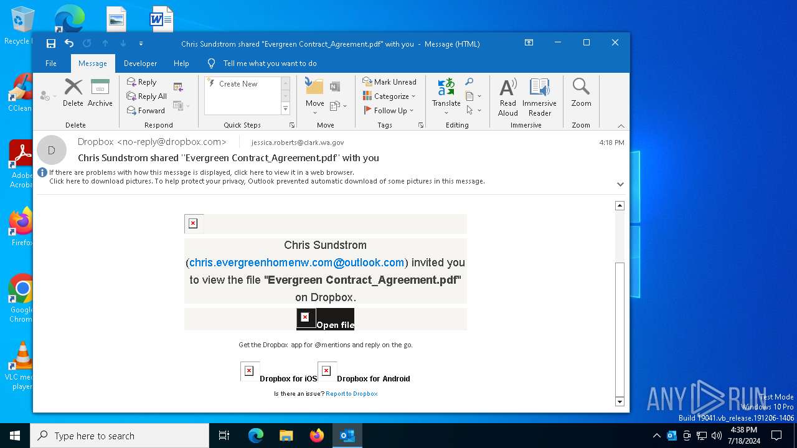
Task: Open the Quick Steps dialog launcher
Action: (292, 125)
